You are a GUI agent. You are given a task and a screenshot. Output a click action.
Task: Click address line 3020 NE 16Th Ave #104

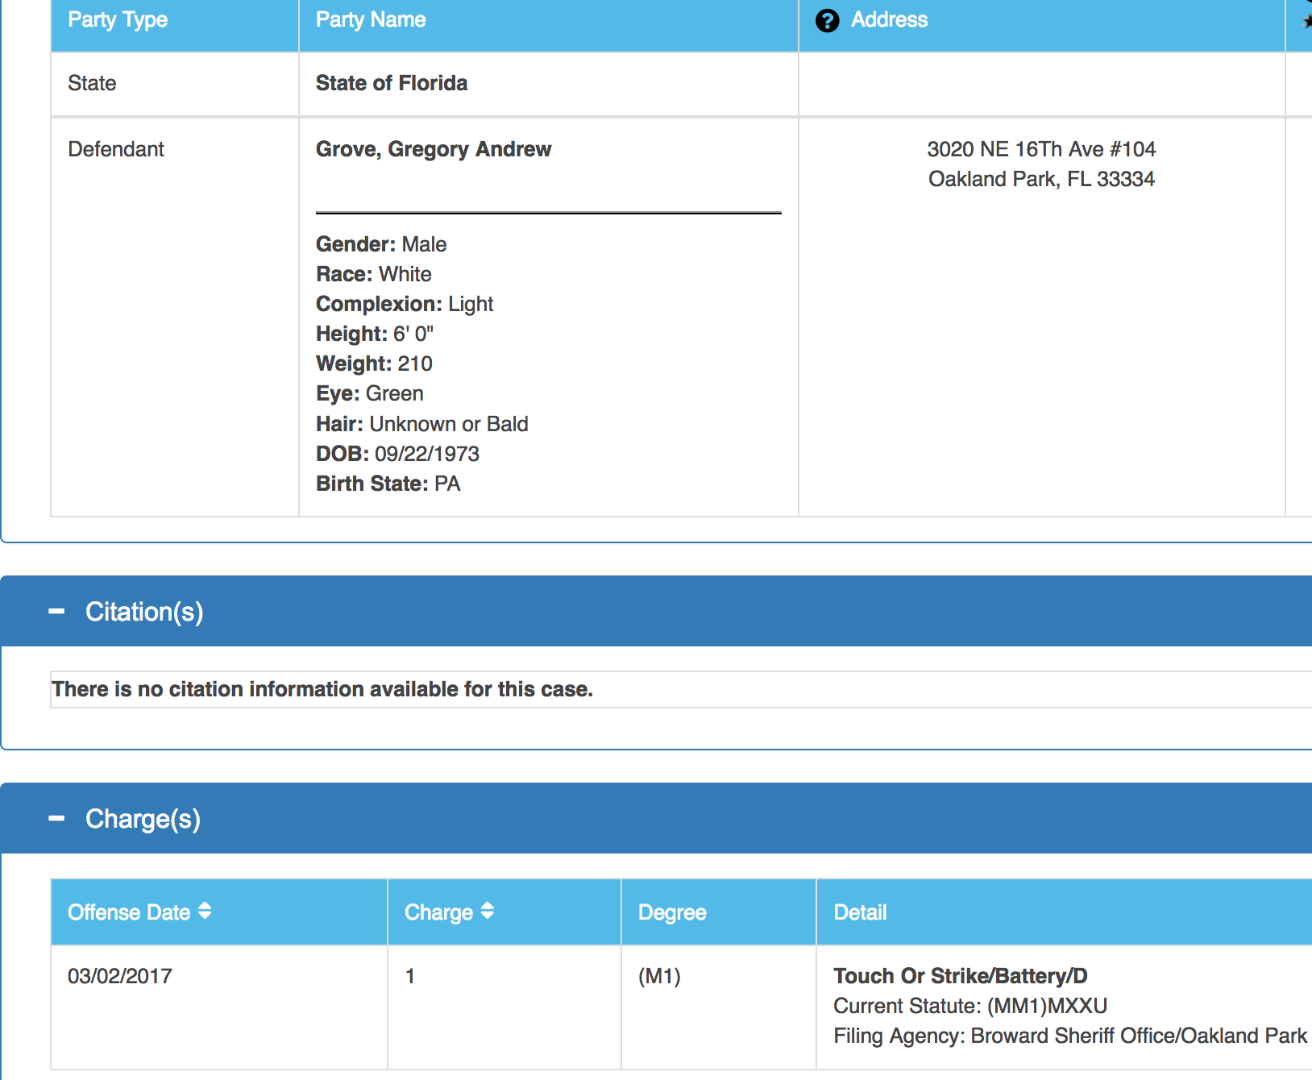coord(1041,149)
